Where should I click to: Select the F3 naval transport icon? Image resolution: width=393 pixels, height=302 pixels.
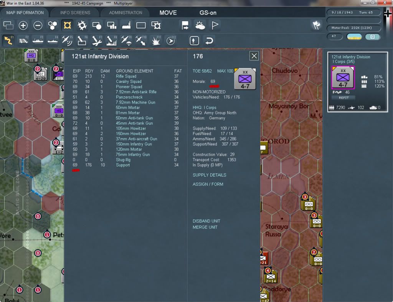point(38,41)
